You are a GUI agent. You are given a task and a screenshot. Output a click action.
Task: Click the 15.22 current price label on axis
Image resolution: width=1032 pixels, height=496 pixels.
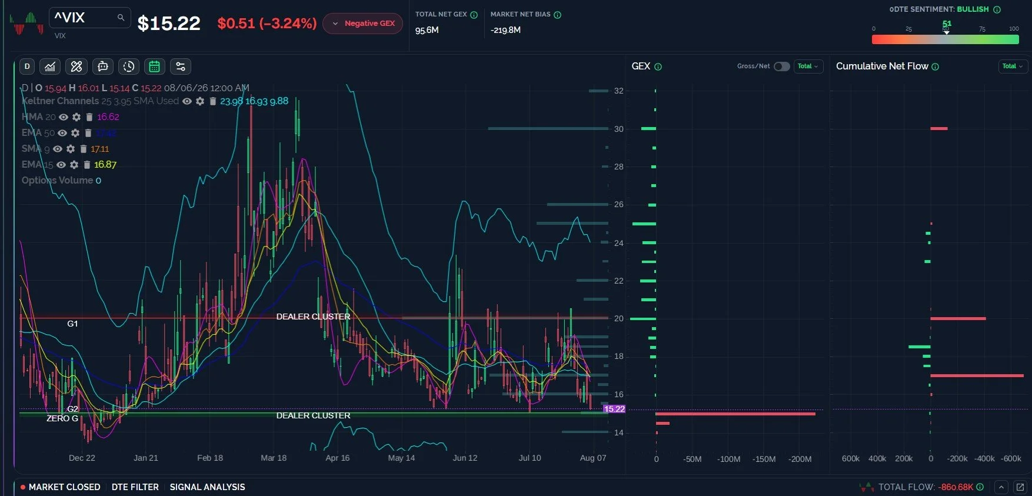614,409
